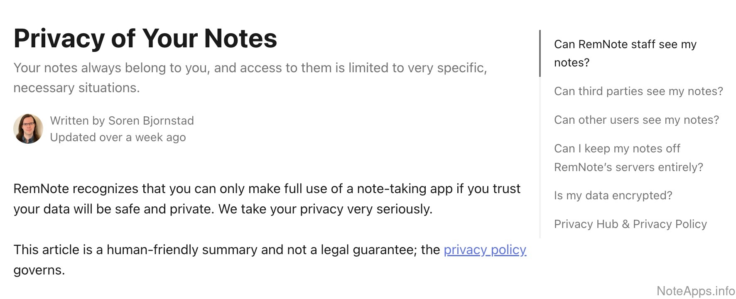Jump to "Can RemNote staff see my notes?"

pyautogui.click(x=625, y=53)
